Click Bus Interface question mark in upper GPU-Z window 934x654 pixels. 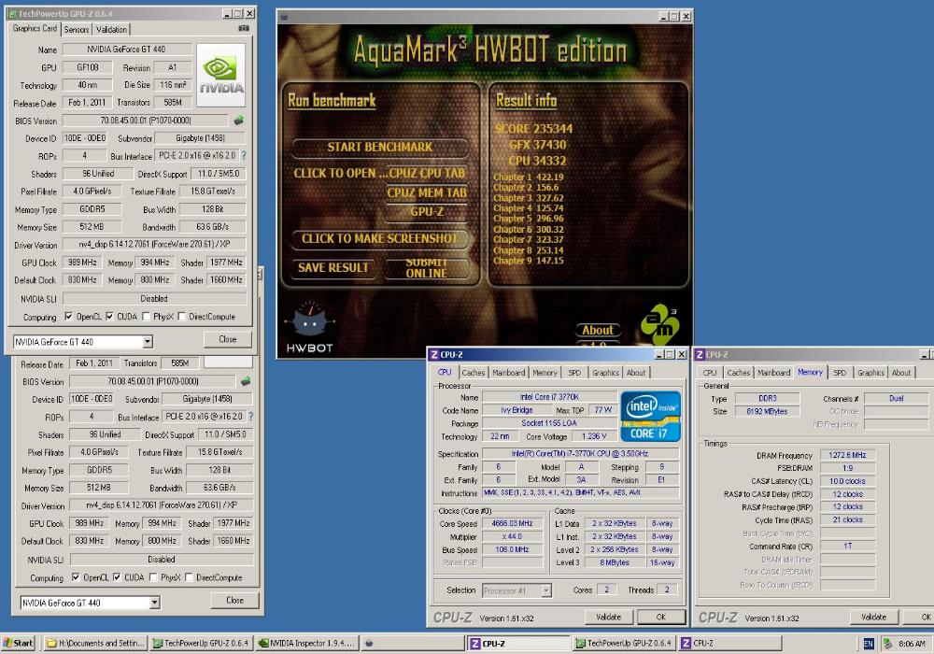244,155
